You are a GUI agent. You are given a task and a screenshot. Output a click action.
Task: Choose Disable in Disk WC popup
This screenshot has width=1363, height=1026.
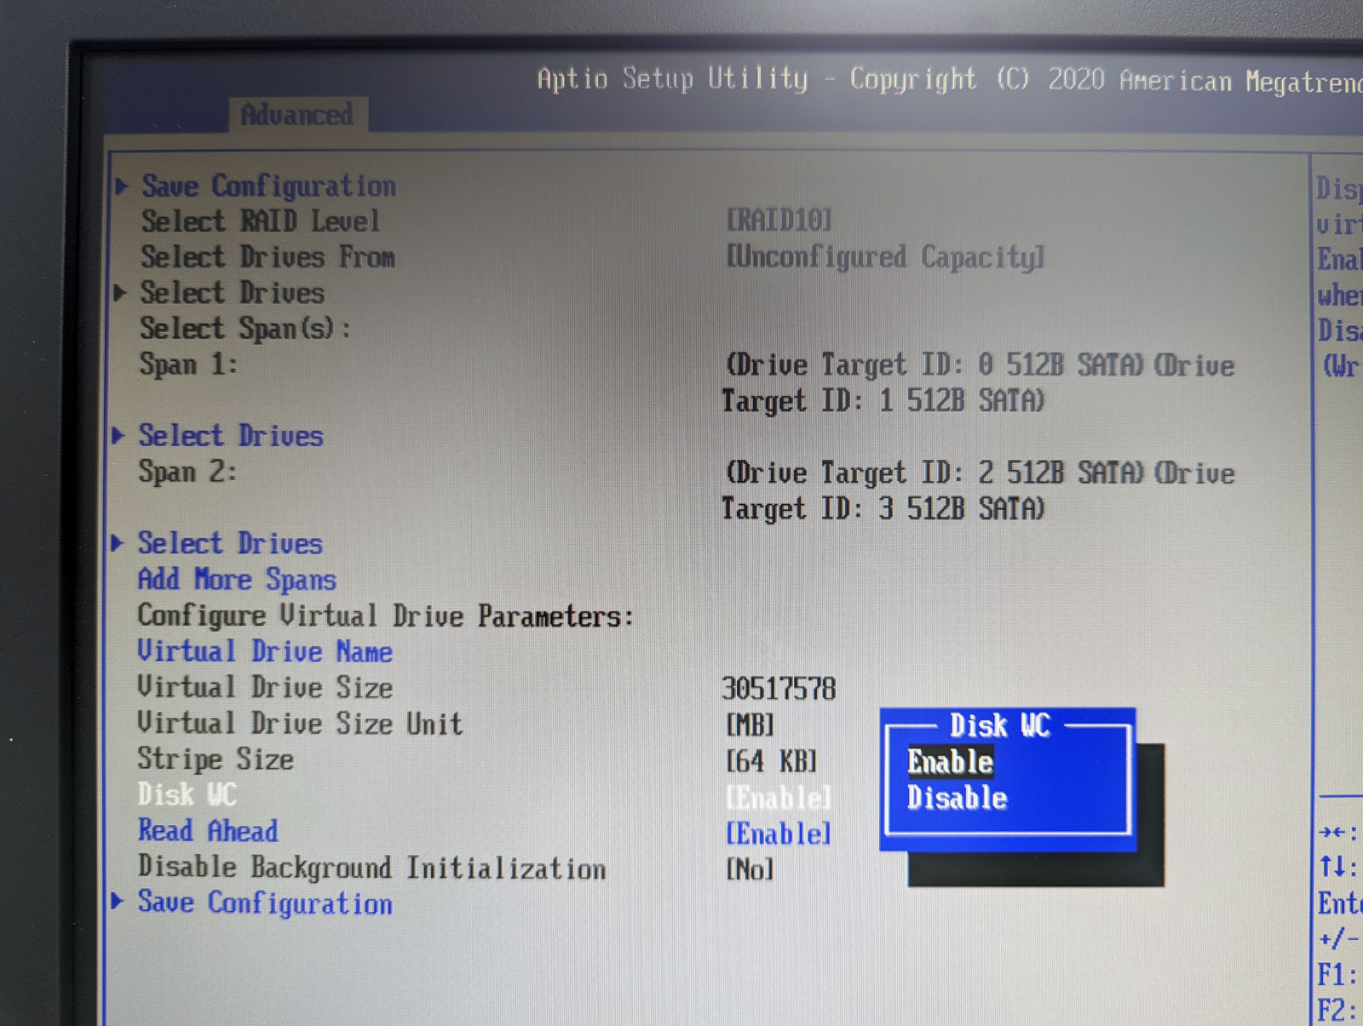[957, 798]
